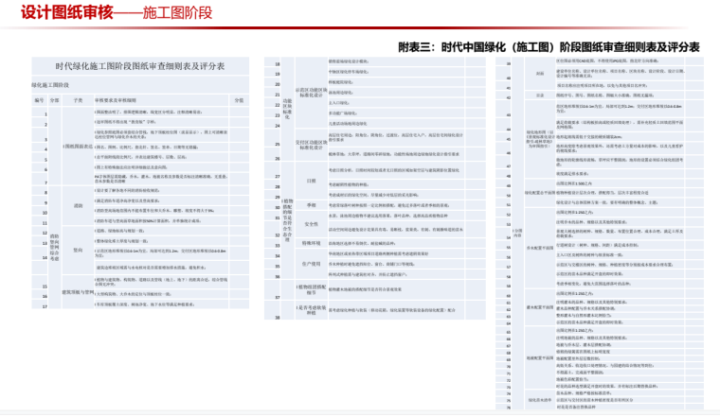Select the 附表三 heading at top right
The width and height of the screenshot is (720, 417).
549,45
